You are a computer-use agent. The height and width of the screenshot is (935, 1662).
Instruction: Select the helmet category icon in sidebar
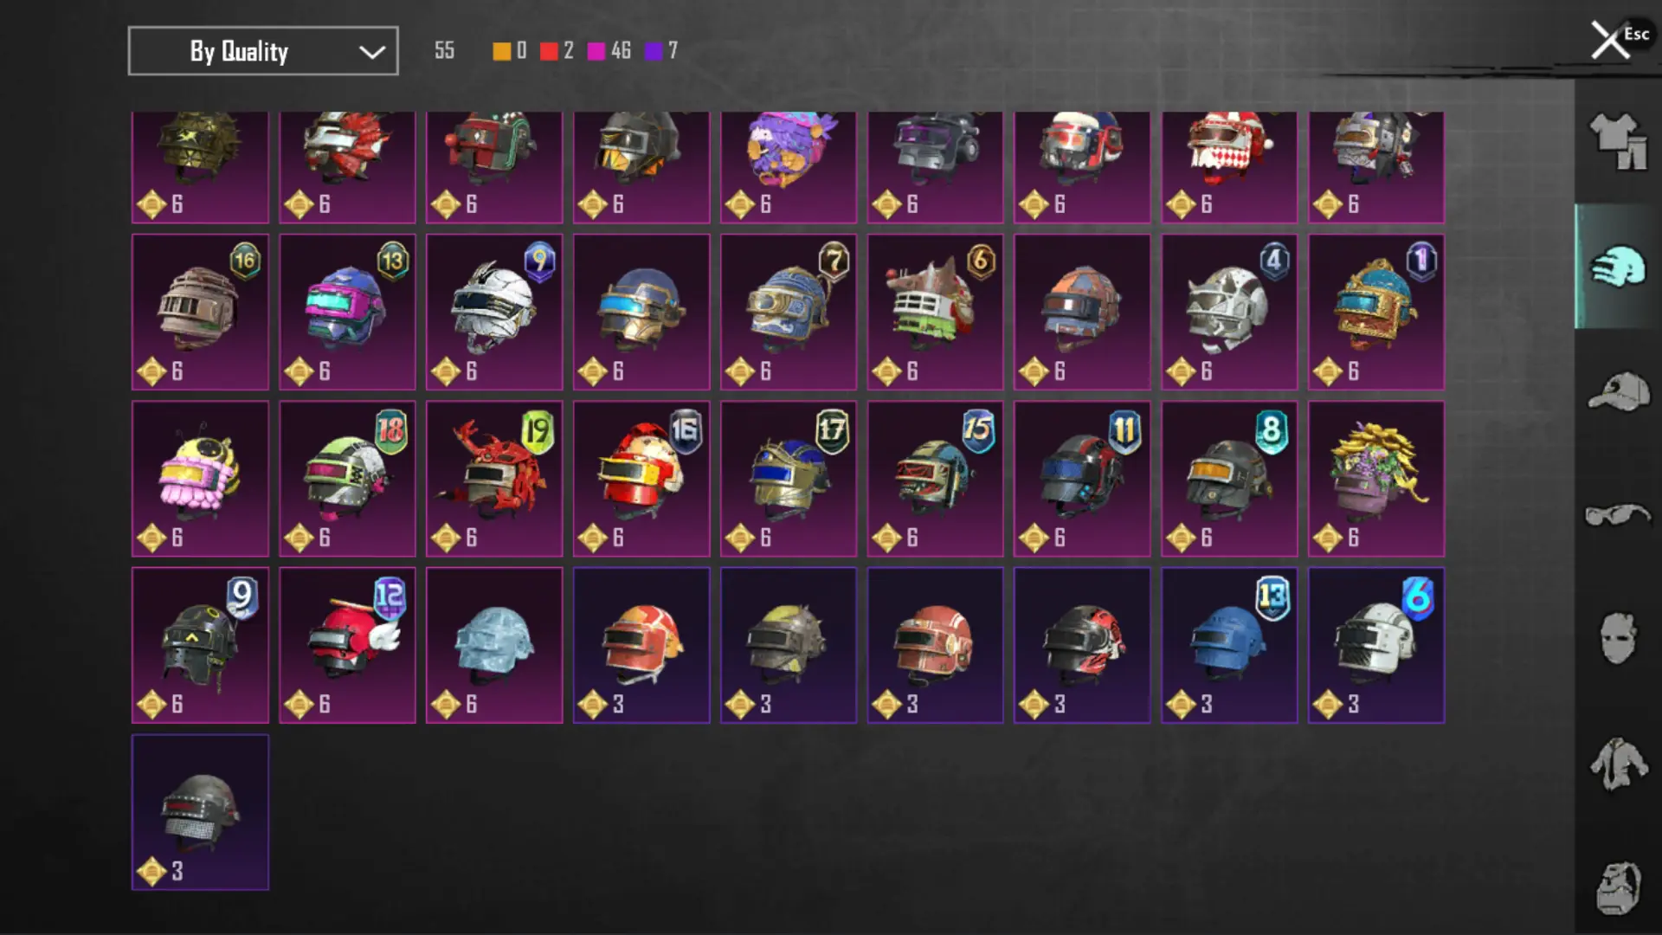[1618, 266]
